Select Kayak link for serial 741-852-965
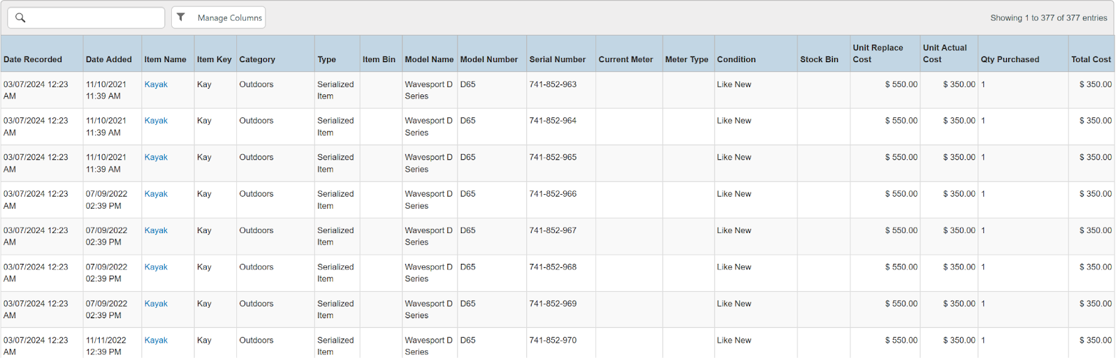This screenshot has width=1118, height=358. coord(156,158)
